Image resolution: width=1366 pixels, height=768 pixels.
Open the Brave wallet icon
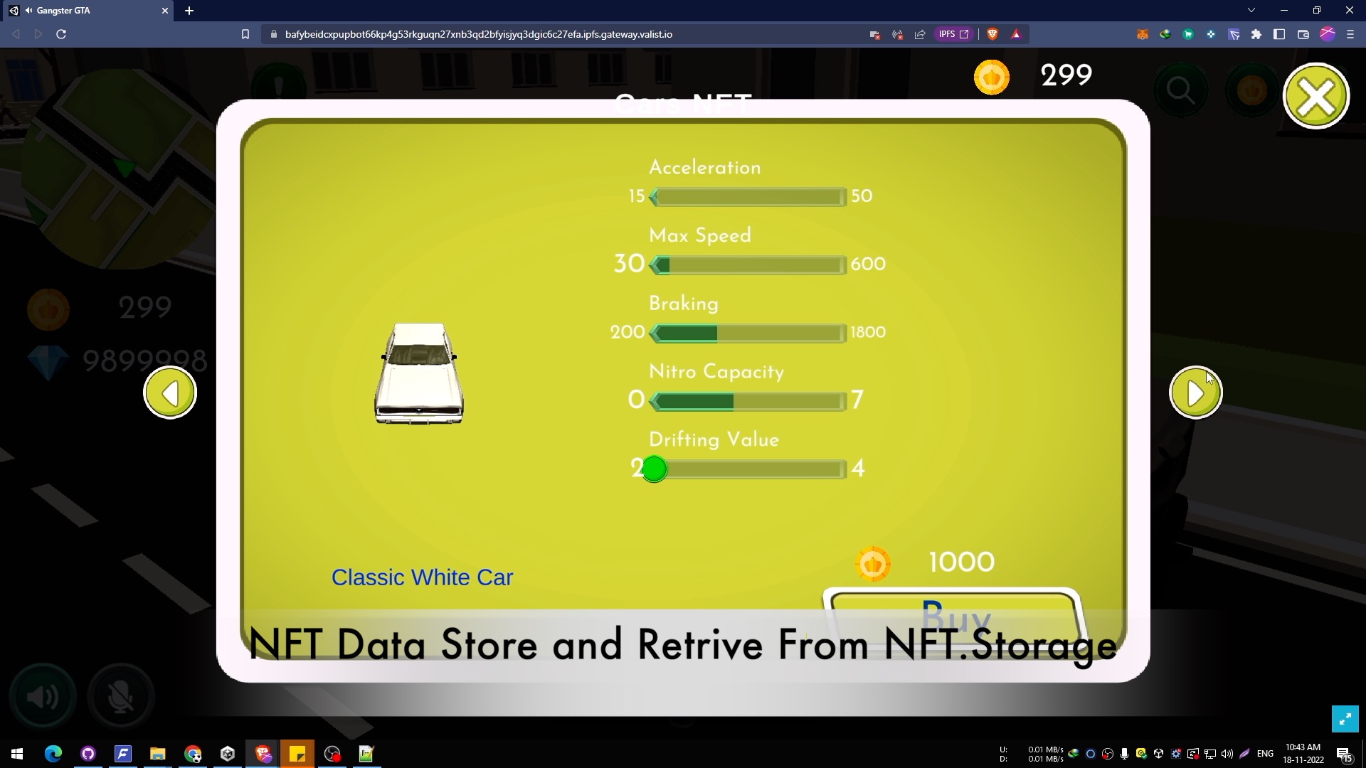point(1303,34)
